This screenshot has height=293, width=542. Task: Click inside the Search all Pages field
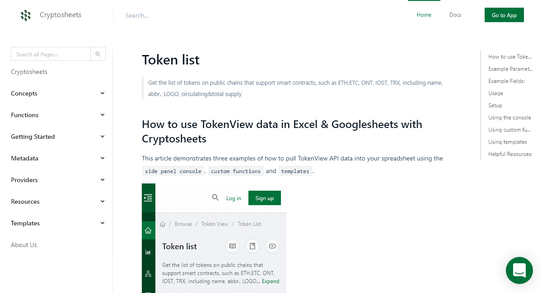pyautogui.click(x=51, y=54)
